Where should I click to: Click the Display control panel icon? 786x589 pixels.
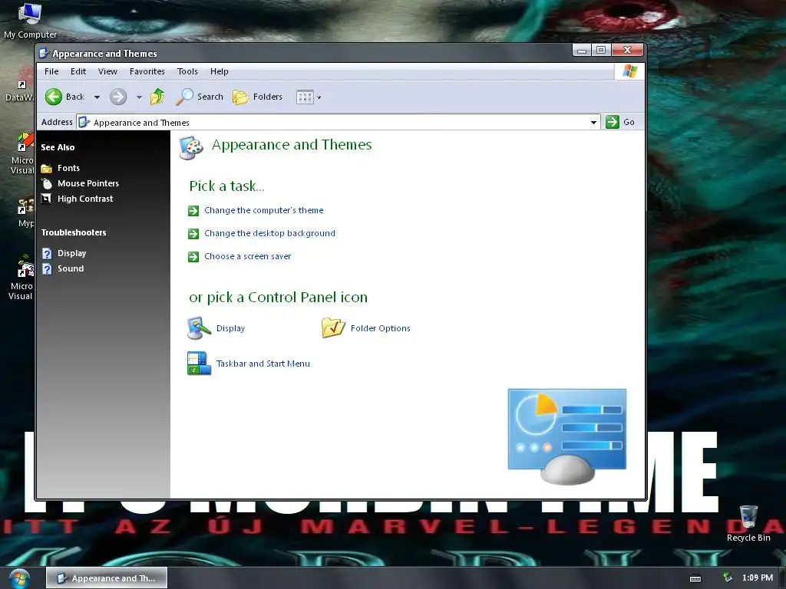pyautogui.click(x=199, y=328)
